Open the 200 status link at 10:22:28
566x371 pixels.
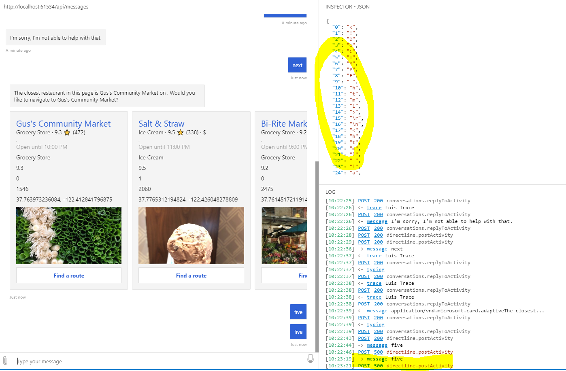coord(378,235)
